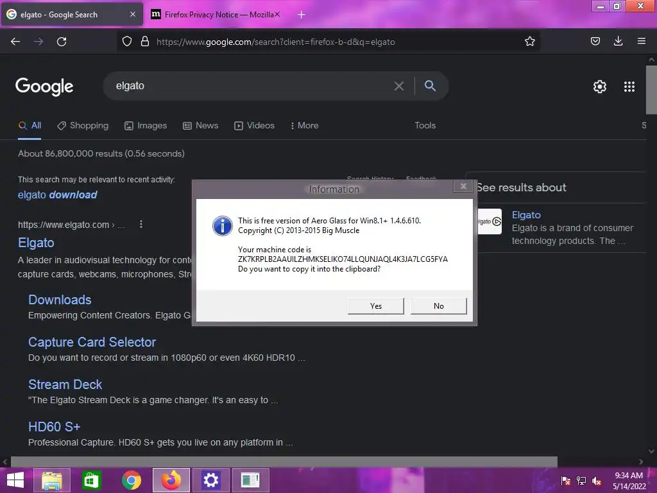This screenshot has height=493, width=657.
Task: Click the machine code text in dialog
Action: coord(343,259)
